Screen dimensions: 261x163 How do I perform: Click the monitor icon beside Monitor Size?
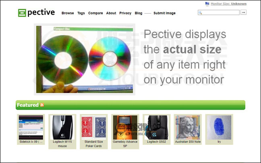207,4
